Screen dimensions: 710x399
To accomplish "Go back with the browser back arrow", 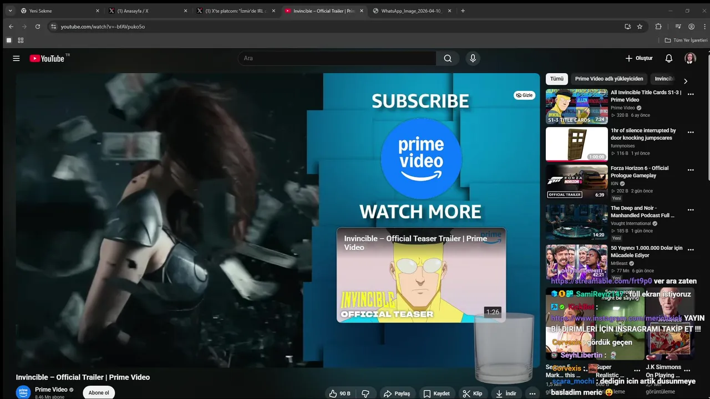I will click(11, 26).
